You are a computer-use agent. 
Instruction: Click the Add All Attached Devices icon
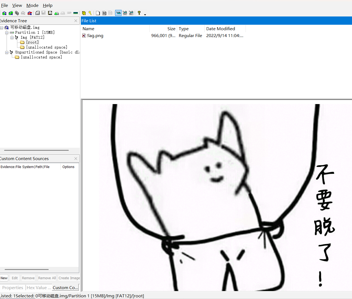[11, 13]
